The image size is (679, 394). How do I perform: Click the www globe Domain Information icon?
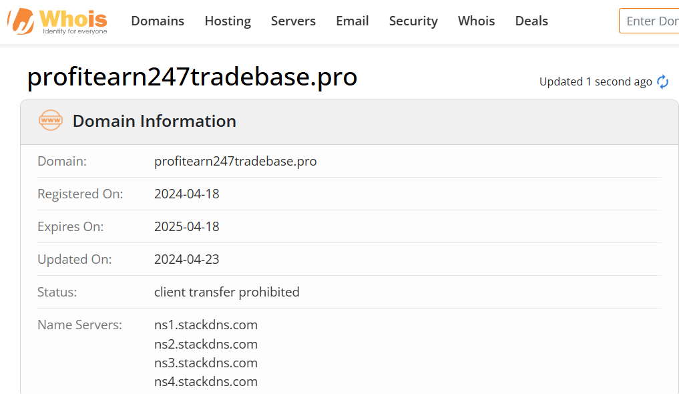pyautogui.click(x=51, y=120)
